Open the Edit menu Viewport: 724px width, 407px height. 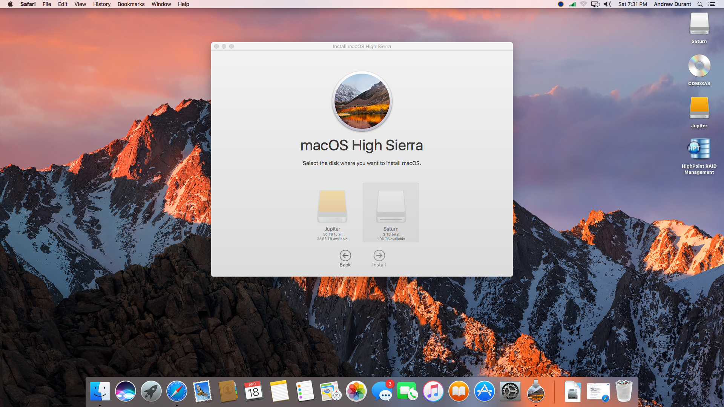63,4
